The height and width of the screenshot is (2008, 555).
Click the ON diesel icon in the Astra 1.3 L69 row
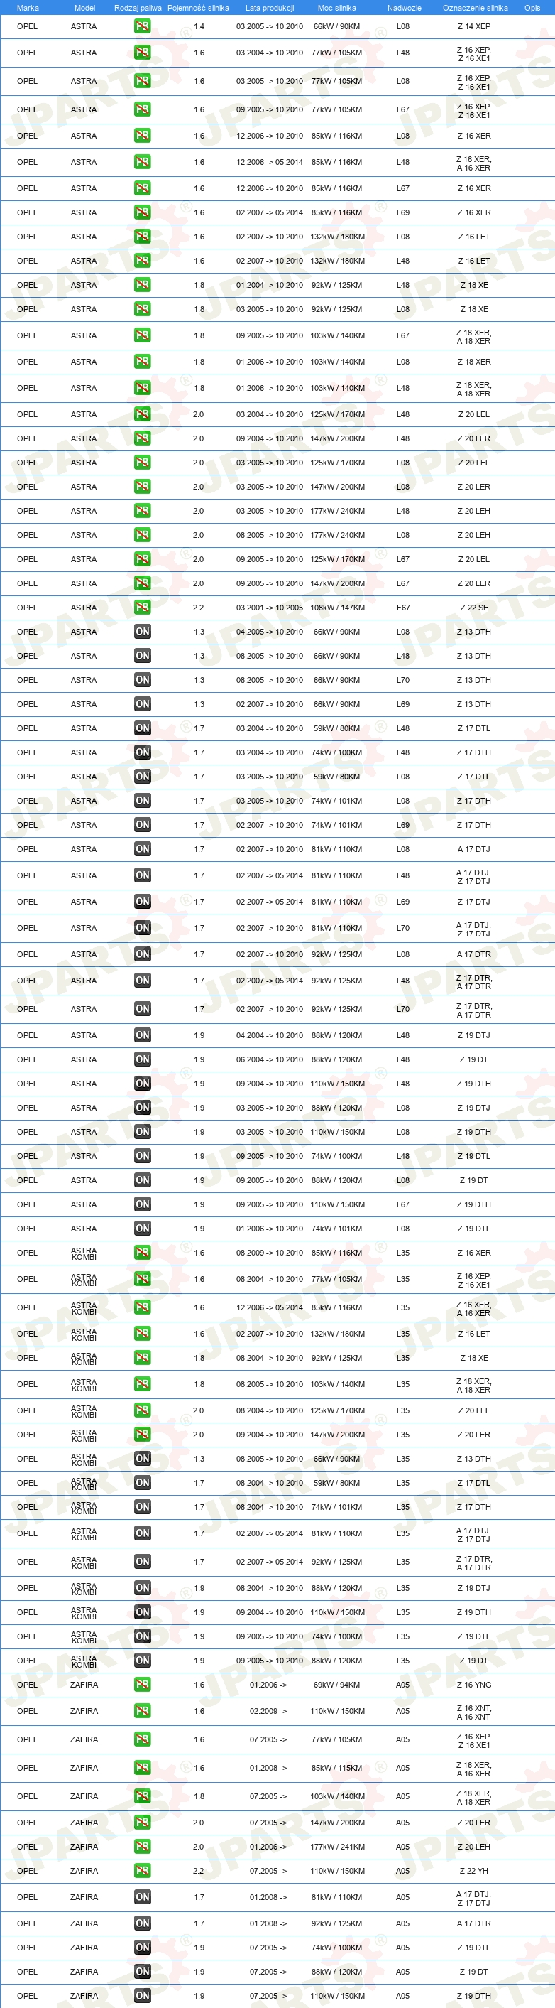pos(143,704)
